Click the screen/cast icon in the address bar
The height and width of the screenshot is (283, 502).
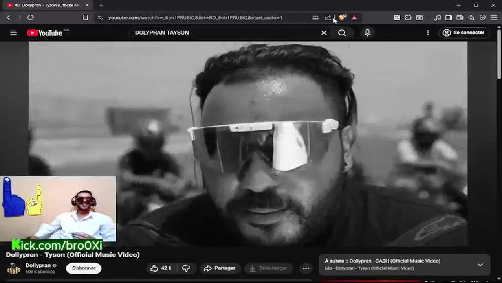(315, 17)
